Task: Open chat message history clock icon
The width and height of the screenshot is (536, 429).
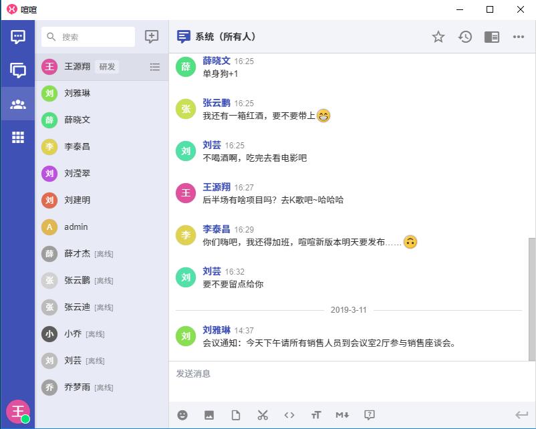Action: click(x=465, y=37)
